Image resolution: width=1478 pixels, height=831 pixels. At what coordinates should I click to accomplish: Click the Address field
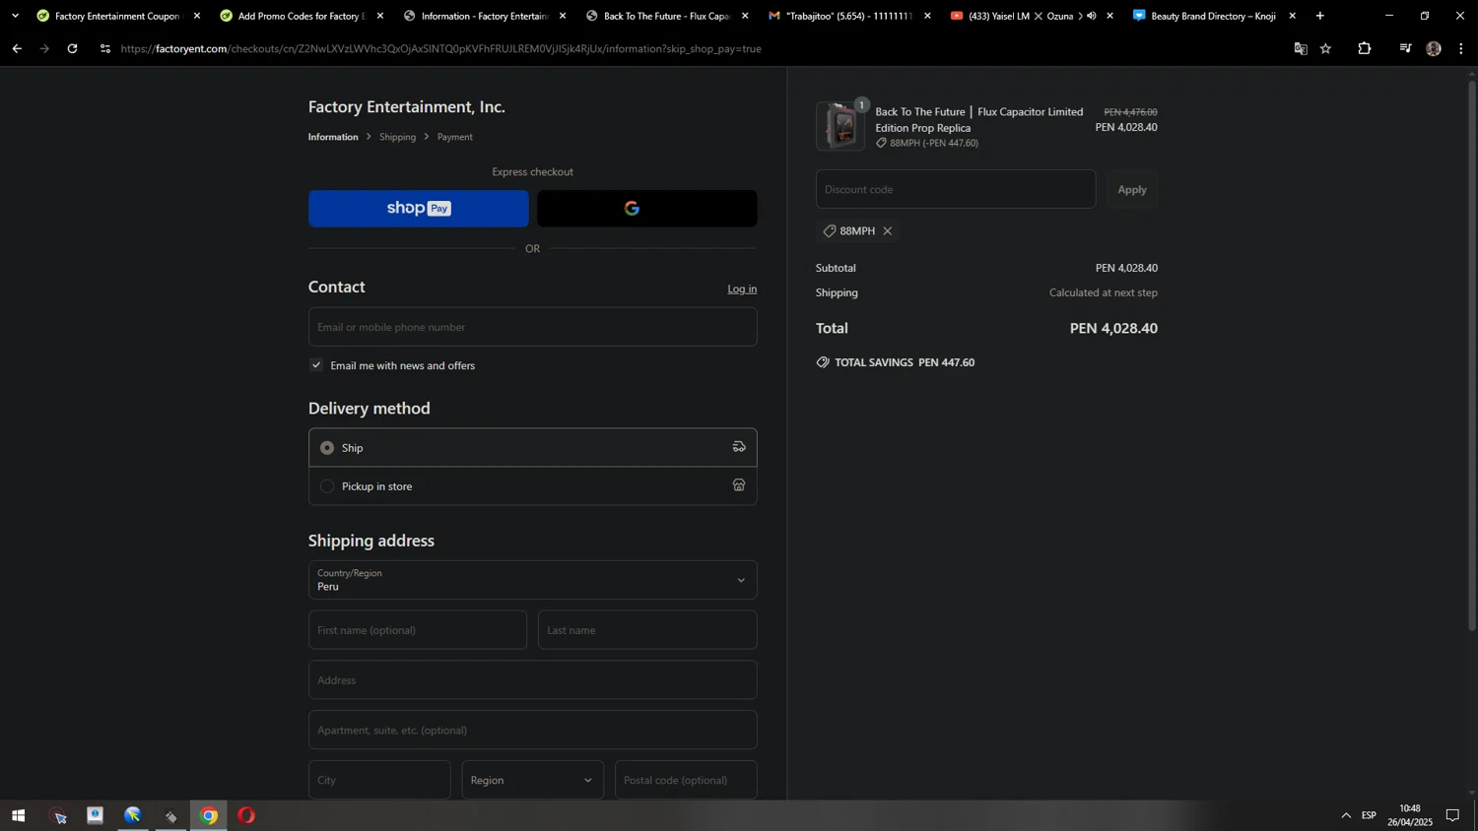tap(532, 680)
